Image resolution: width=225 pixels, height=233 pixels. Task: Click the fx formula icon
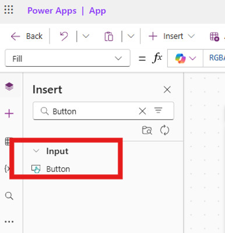[157, 58]
